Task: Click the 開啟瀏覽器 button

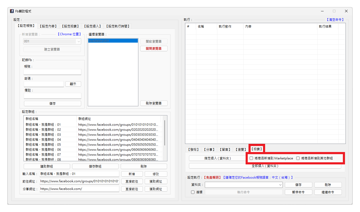Action: [x=154, y=41]
